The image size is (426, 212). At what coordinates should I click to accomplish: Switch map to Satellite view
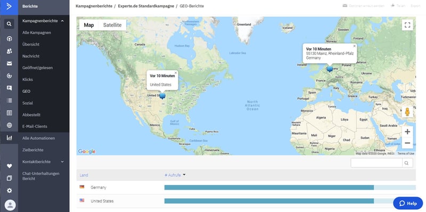(112, 25)
